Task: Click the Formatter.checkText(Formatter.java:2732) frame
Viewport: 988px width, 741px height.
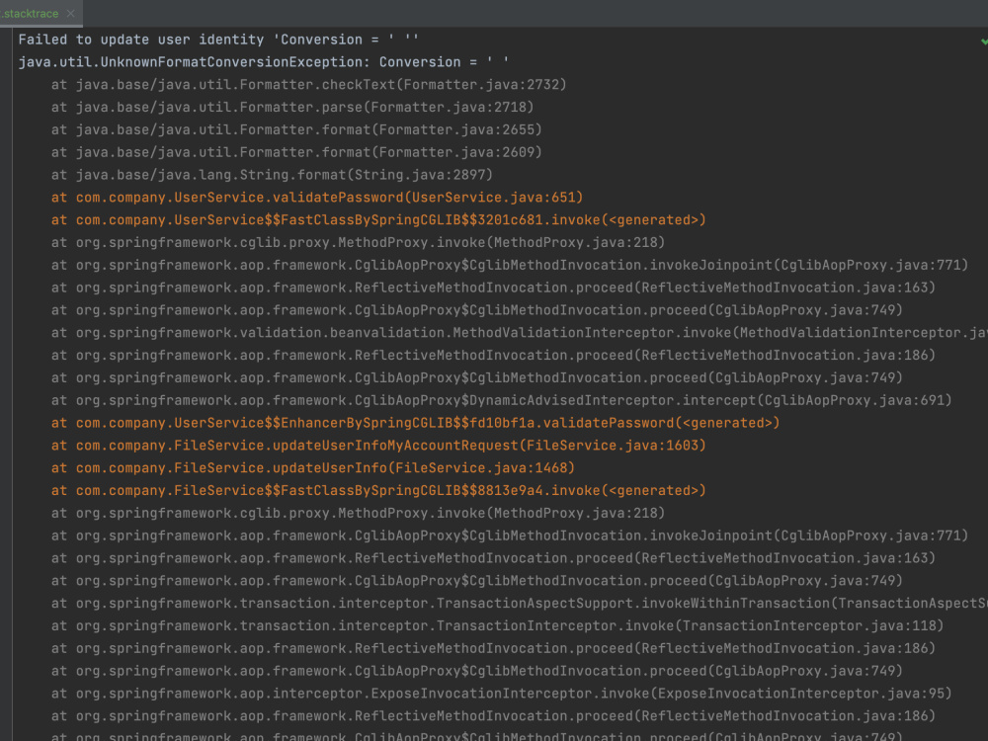Action: tap(308, 85)
